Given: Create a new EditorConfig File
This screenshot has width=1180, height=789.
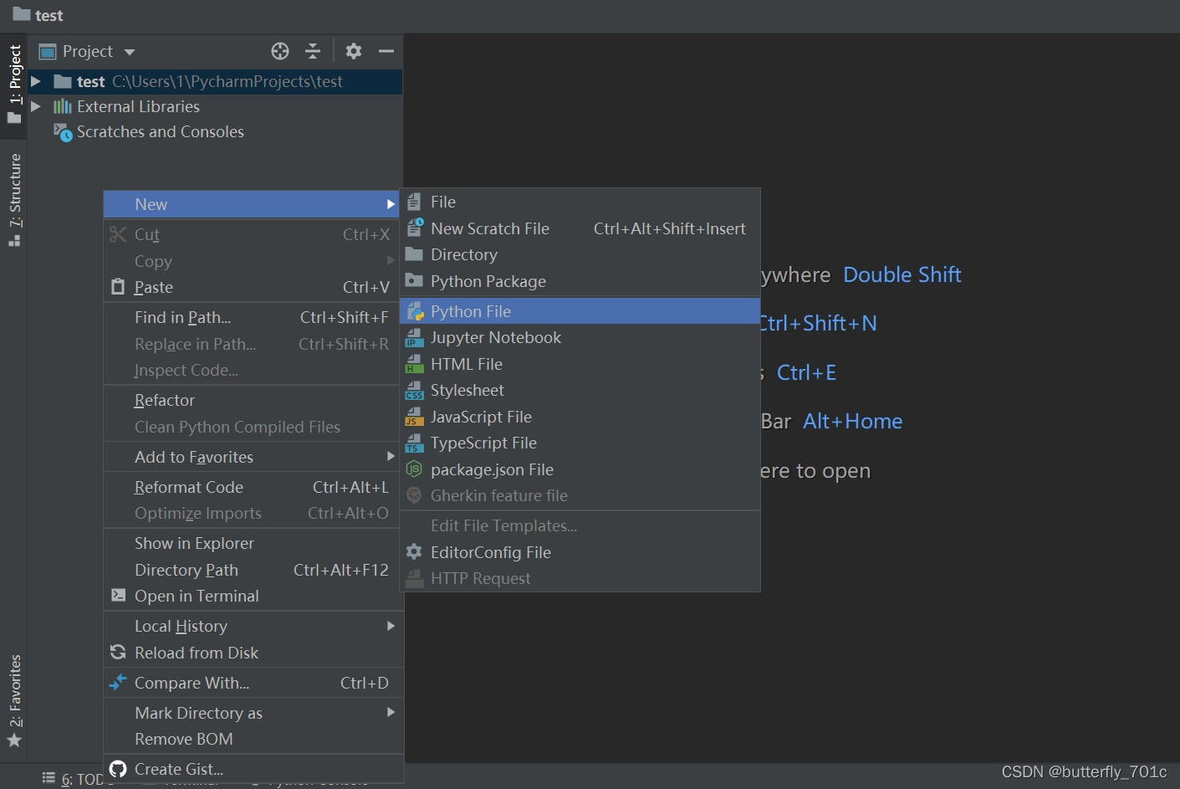Looking at the screenshot, I should click(580, 552).
